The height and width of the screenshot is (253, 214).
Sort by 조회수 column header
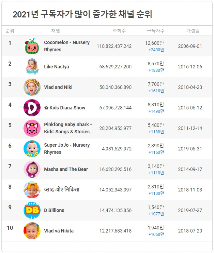tap(119, 31)
